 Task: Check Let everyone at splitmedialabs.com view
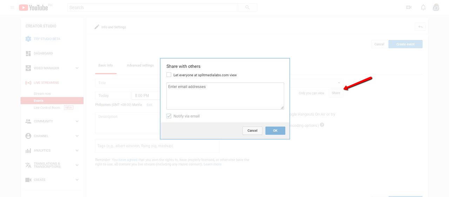[x=169, y=75]
